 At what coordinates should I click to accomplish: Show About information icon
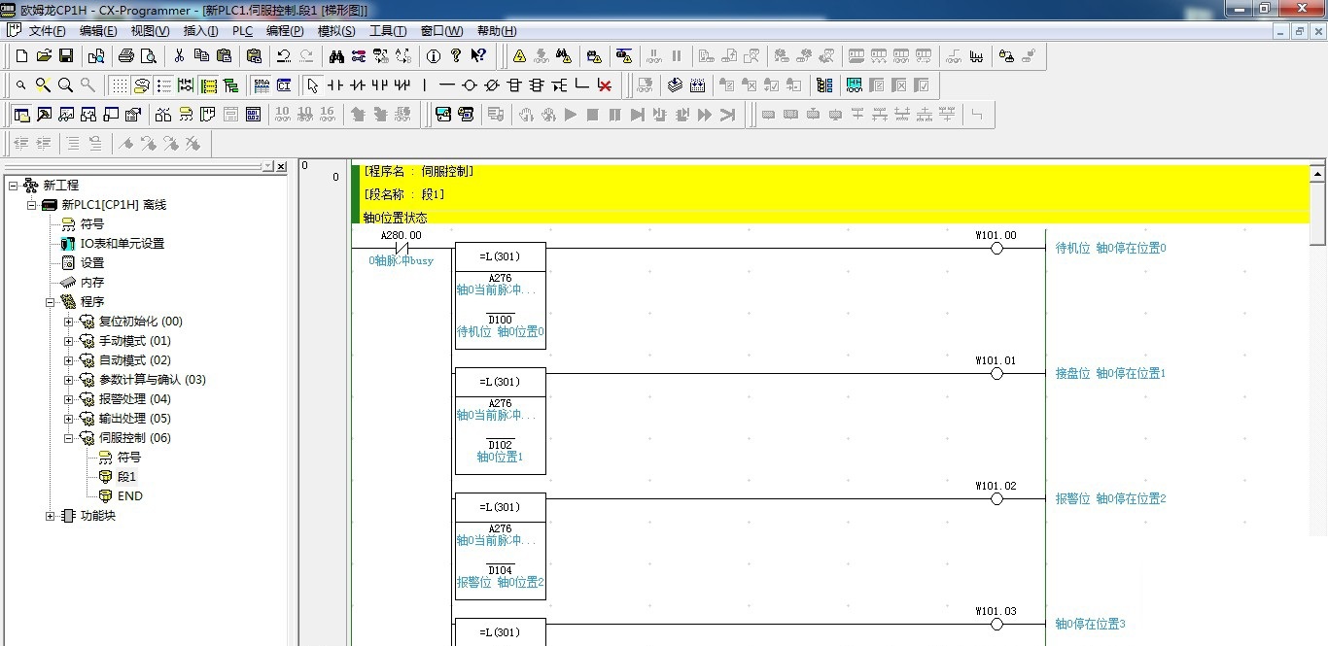434,55
